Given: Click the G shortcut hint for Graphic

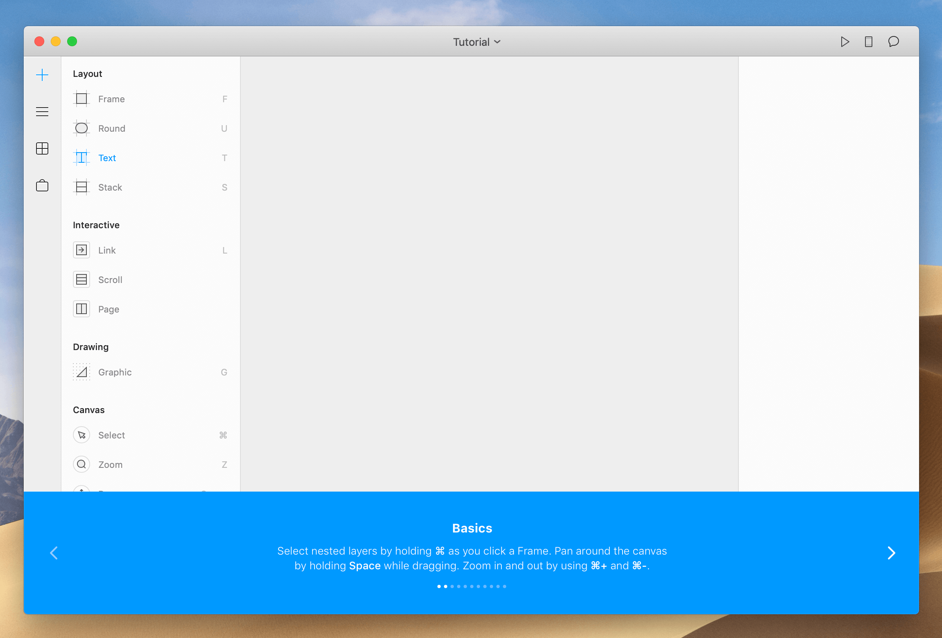Looking at the screenshot, I should (x=224, y=372).
